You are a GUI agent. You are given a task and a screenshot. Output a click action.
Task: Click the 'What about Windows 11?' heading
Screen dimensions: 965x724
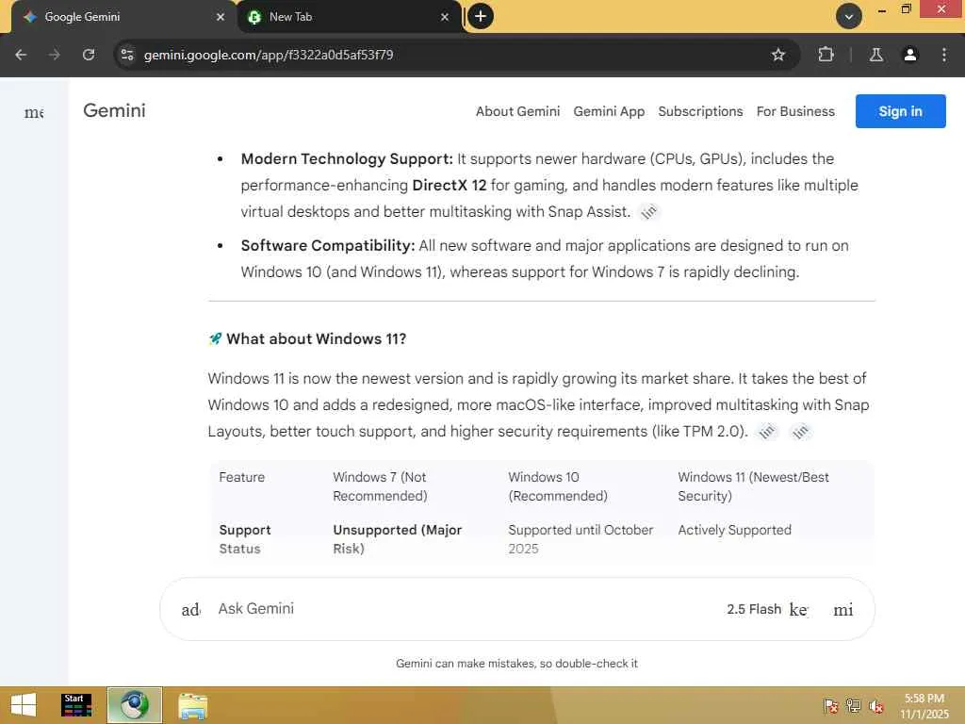(x=316, y=339)
